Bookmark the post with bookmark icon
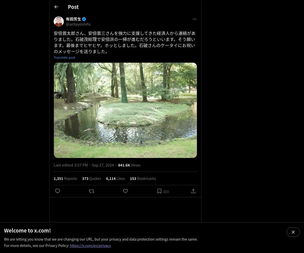Viewport: 304px width, 253px height. coord(159,191)
